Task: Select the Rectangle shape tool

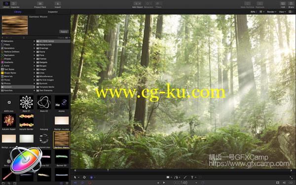Action: tap(168, 177)
